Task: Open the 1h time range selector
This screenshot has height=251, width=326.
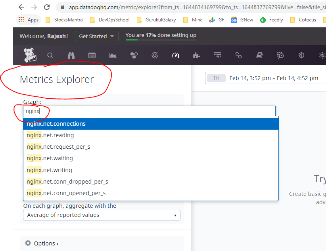Action: click(x=216, y=78)
